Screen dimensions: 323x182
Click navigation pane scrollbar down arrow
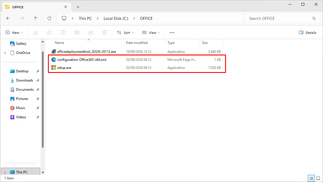point(43,172)
